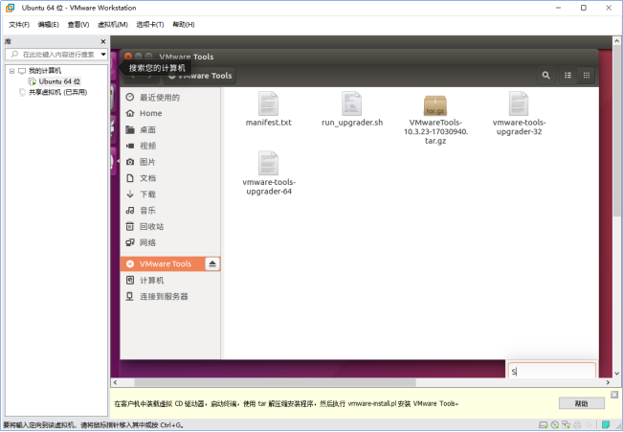The height and width of the screenshot is (432, 623).
Task: Open 计算机 in sidebar
Action: pyautogui.click(x=170, y=280)
